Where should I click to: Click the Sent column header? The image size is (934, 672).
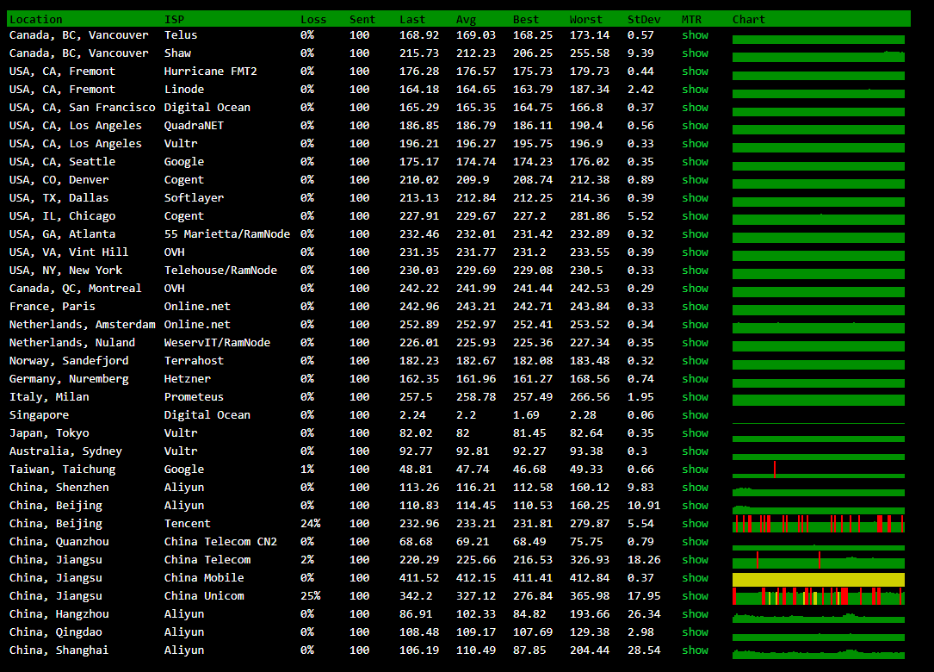[x=362, y=19]
